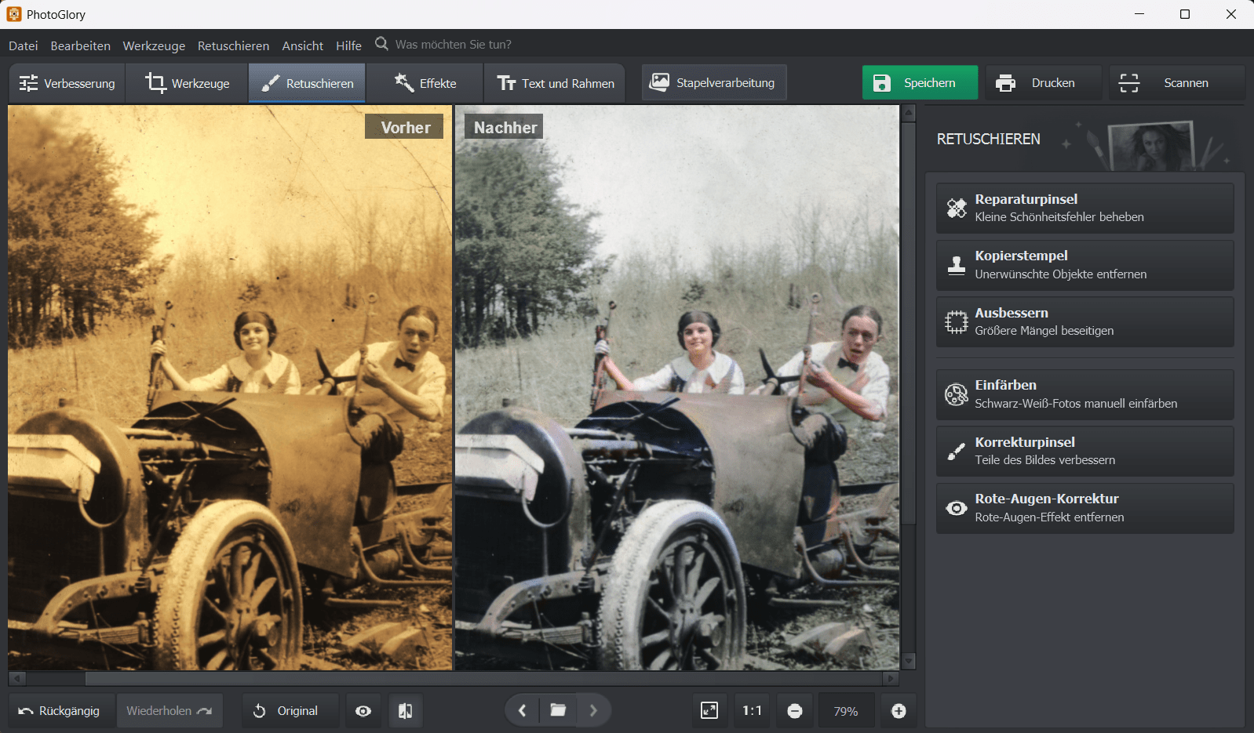
Task: Select the Einfärben colorize tool
Action: 1084,394
